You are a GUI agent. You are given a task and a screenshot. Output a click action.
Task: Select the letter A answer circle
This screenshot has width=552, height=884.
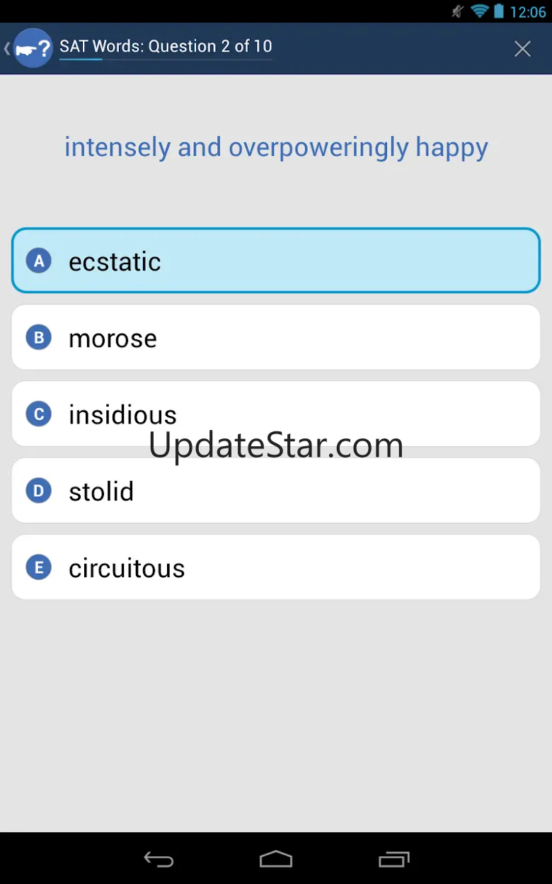point(39,261)
